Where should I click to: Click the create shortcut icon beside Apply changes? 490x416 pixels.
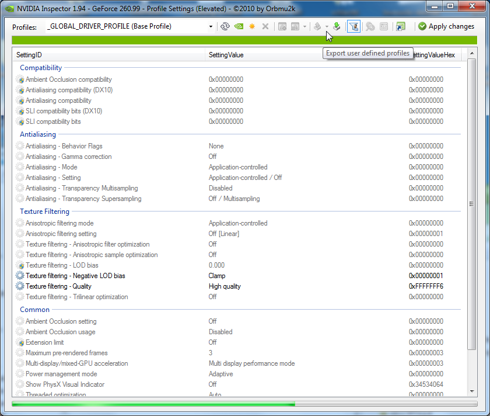click(x=400, y=26)
